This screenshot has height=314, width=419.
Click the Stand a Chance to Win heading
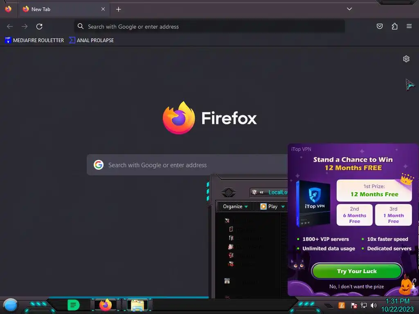(353, 160)
